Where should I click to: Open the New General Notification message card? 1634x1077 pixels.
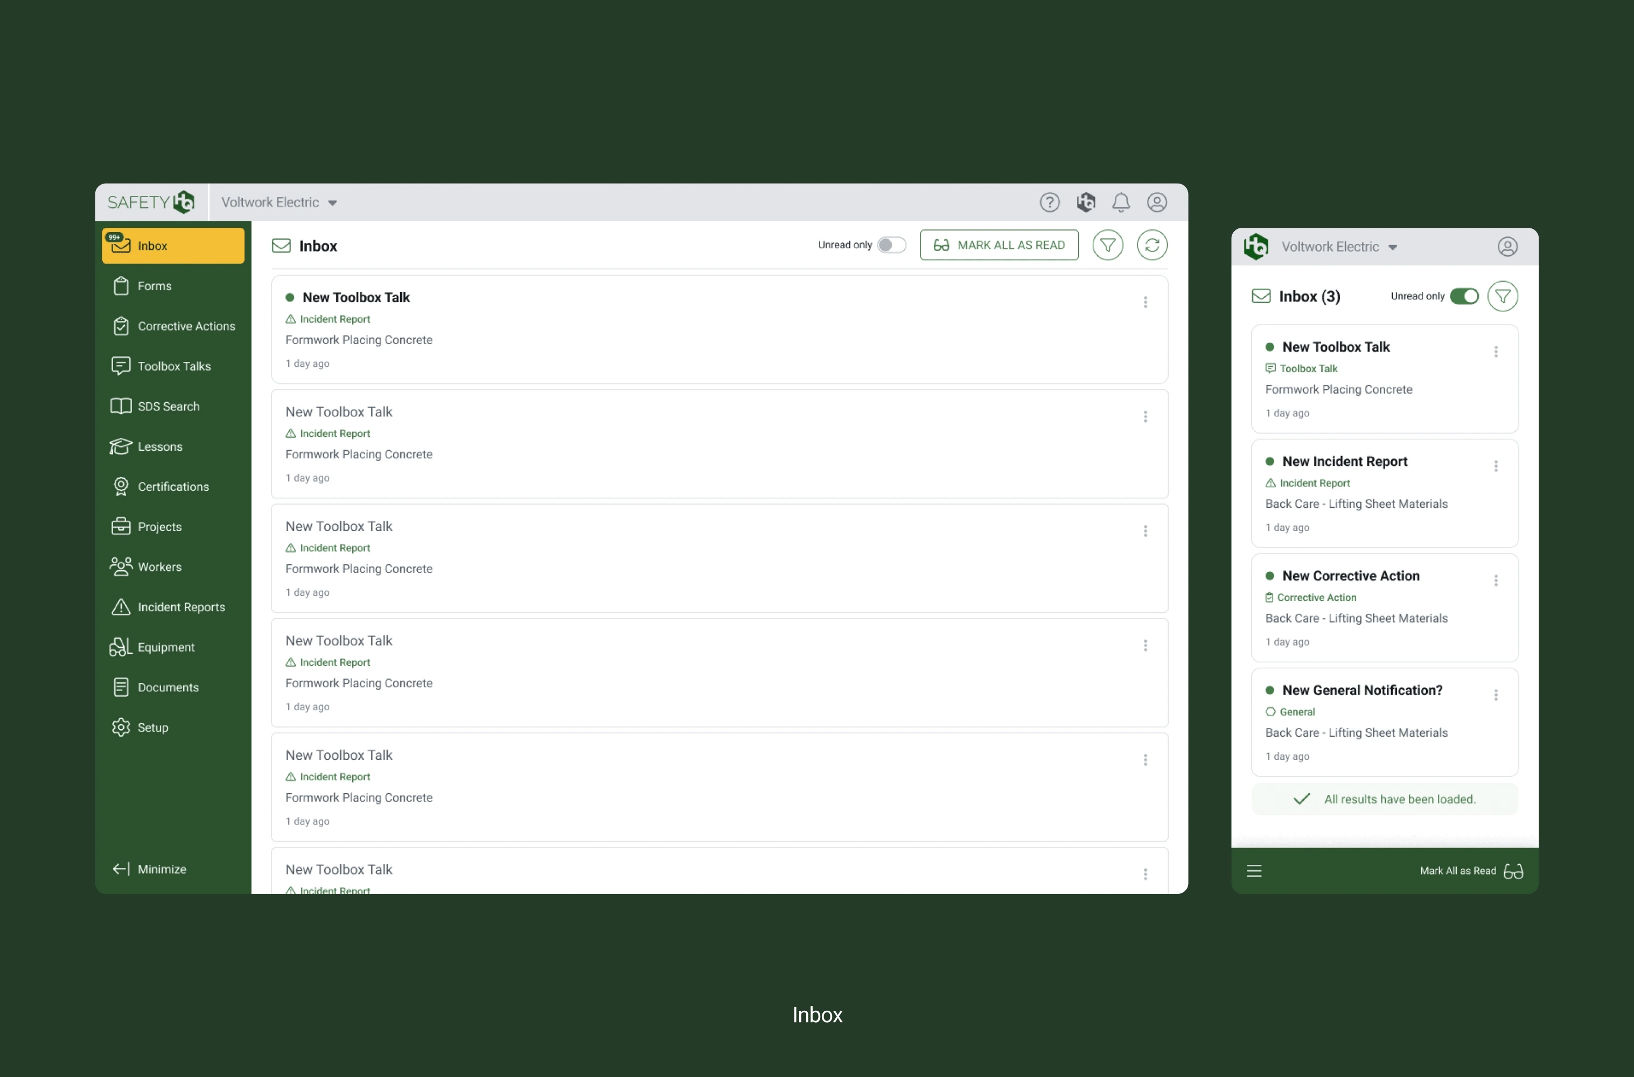1374,721
